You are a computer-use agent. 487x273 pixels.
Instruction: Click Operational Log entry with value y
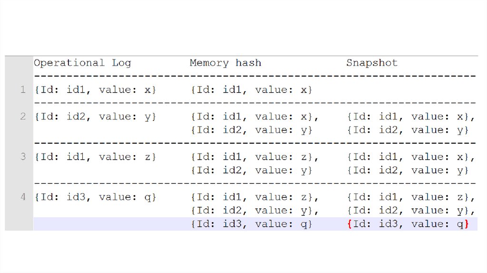(x=95, y=117)
